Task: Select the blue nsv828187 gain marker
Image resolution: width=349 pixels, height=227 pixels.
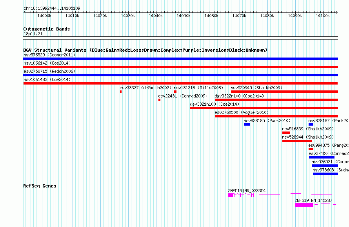Action: 311,124
